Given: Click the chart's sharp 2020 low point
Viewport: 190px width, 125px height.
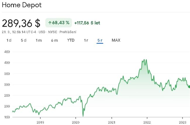Looking at the screenshot, I should pyautogui.click(x=83, y=116).
